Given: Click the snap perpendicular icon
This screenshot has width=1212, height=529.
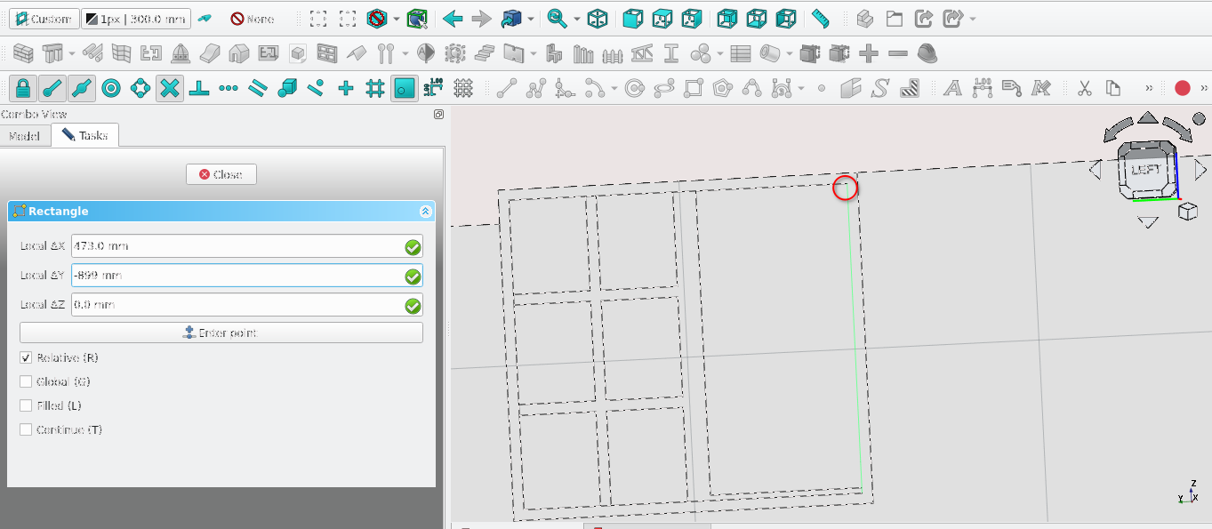Looking at the screenshot, I should [199, 88].
